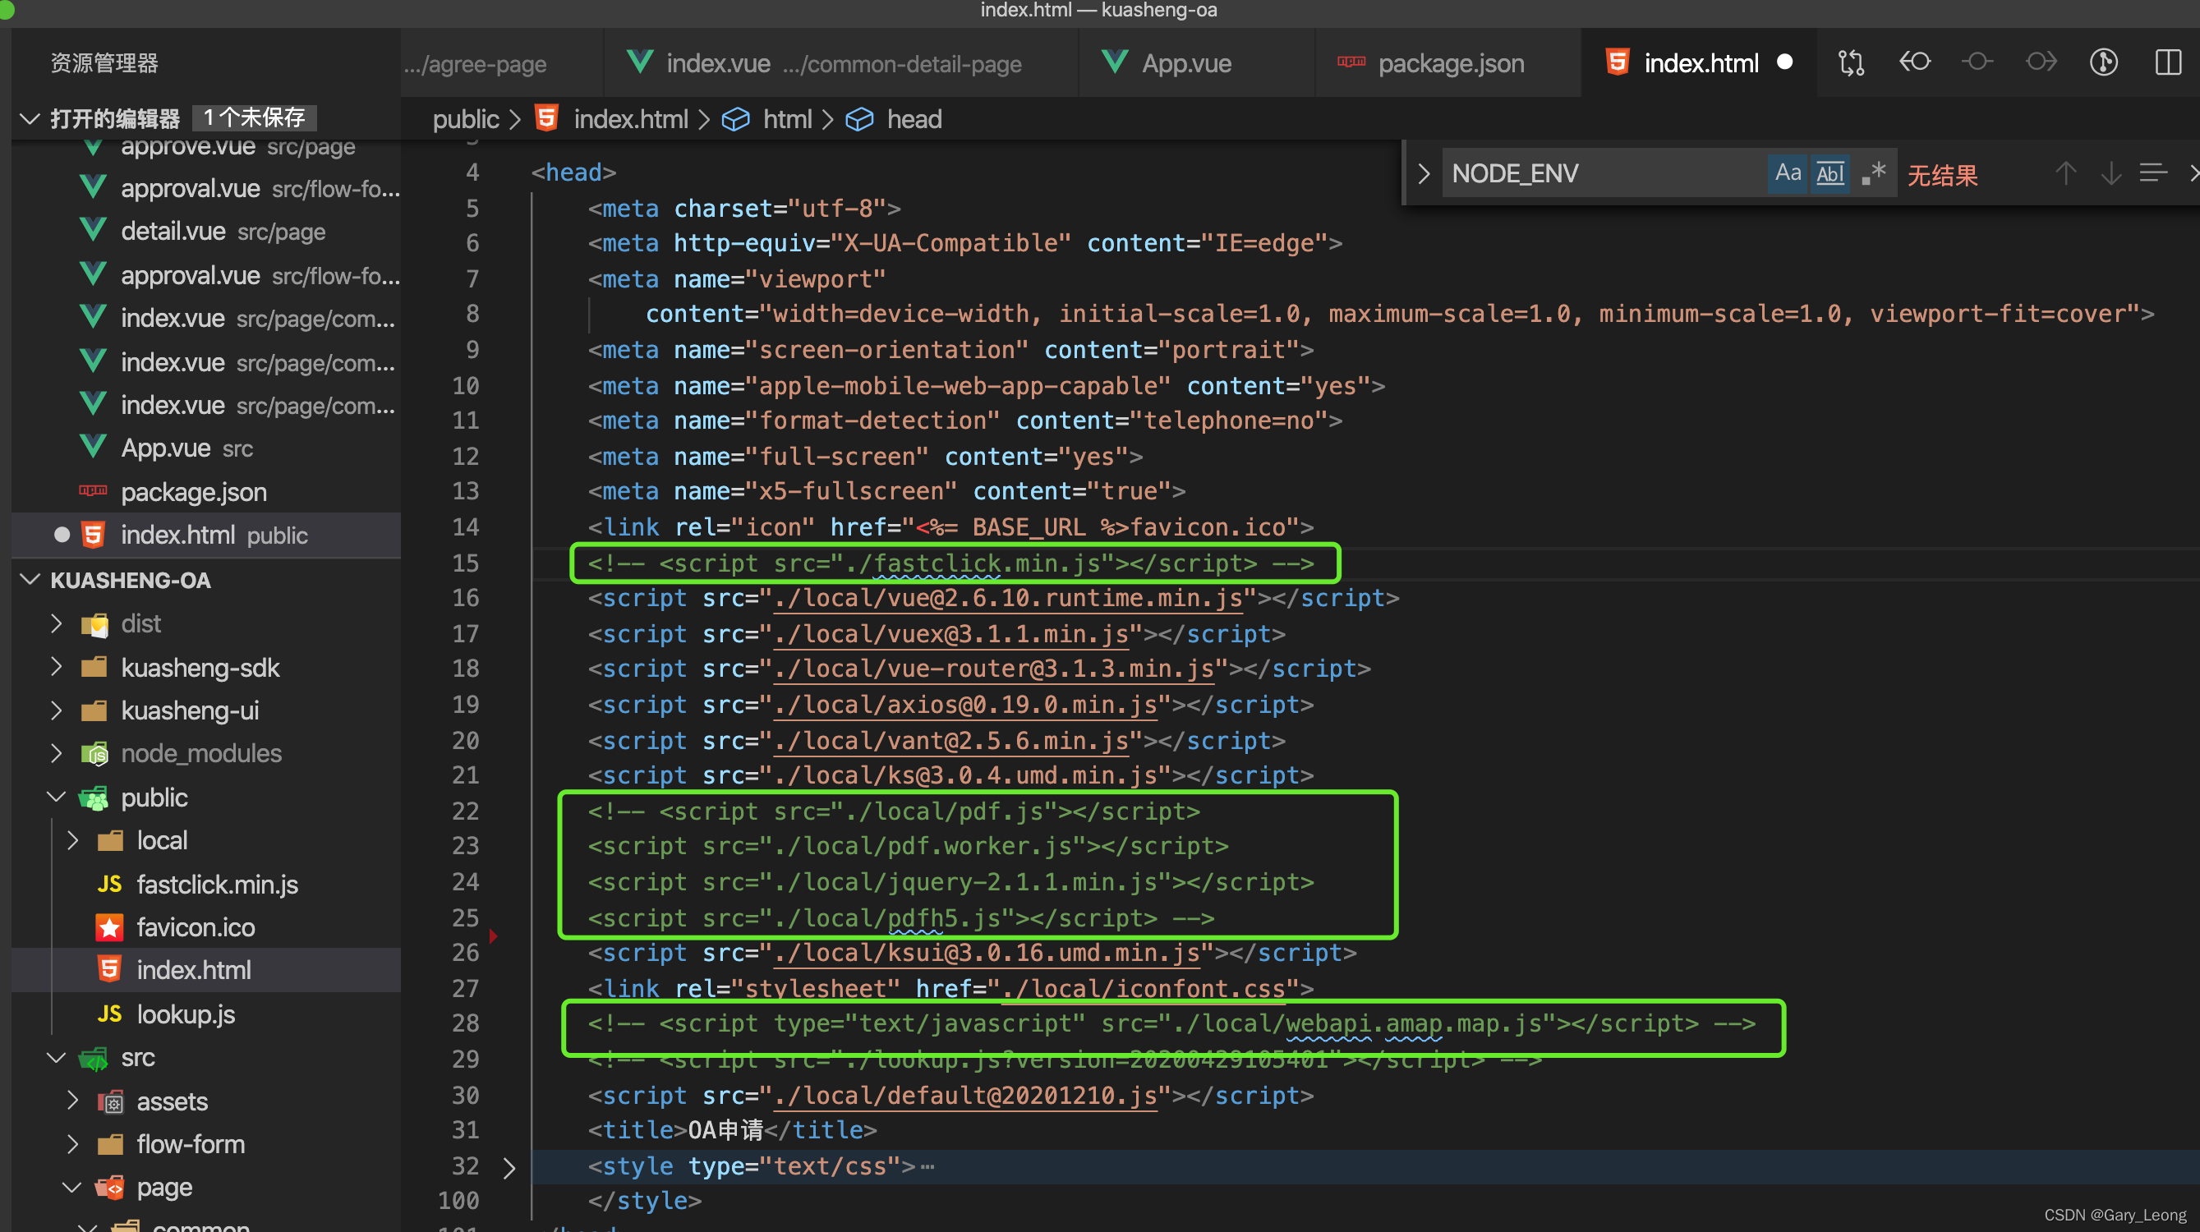Click the unsaved dot on index.html tab
The image size is (2200, 1232).
tap(1784, 62)
